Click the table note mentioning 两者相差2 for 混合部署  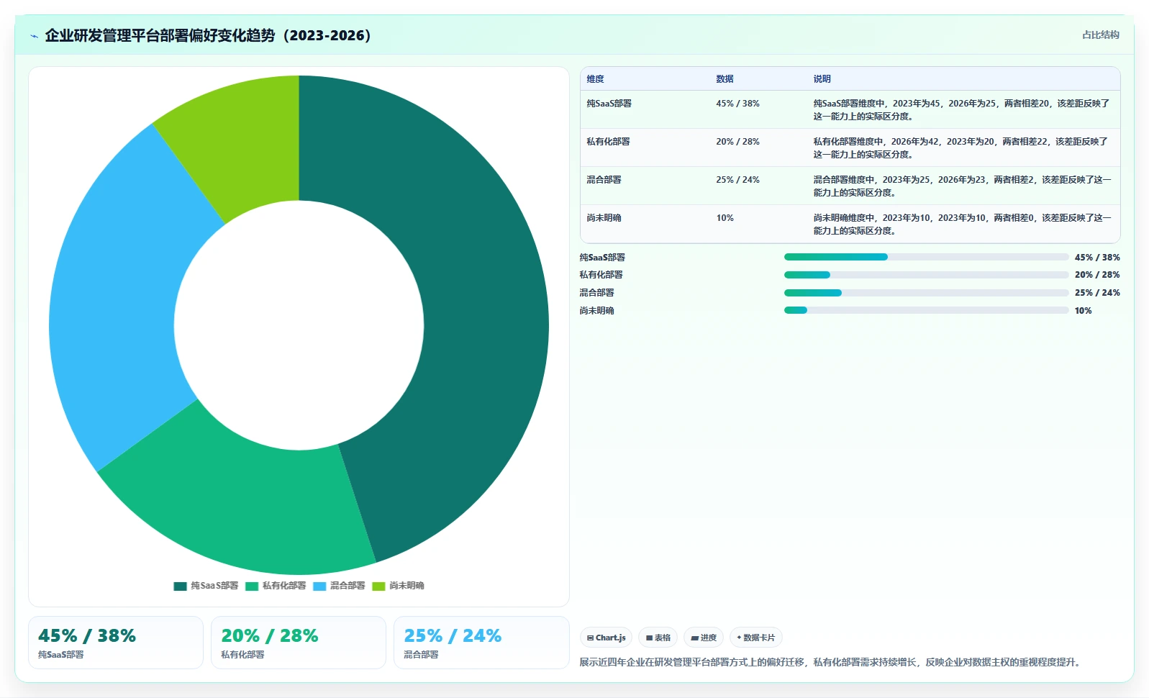point(963,186)
